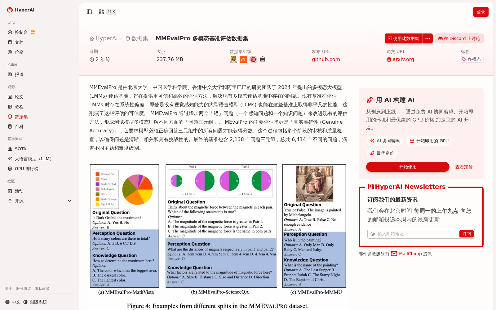Open 控制台 console in sidebar
Screen dimensions: 496x310
[21, 32]
